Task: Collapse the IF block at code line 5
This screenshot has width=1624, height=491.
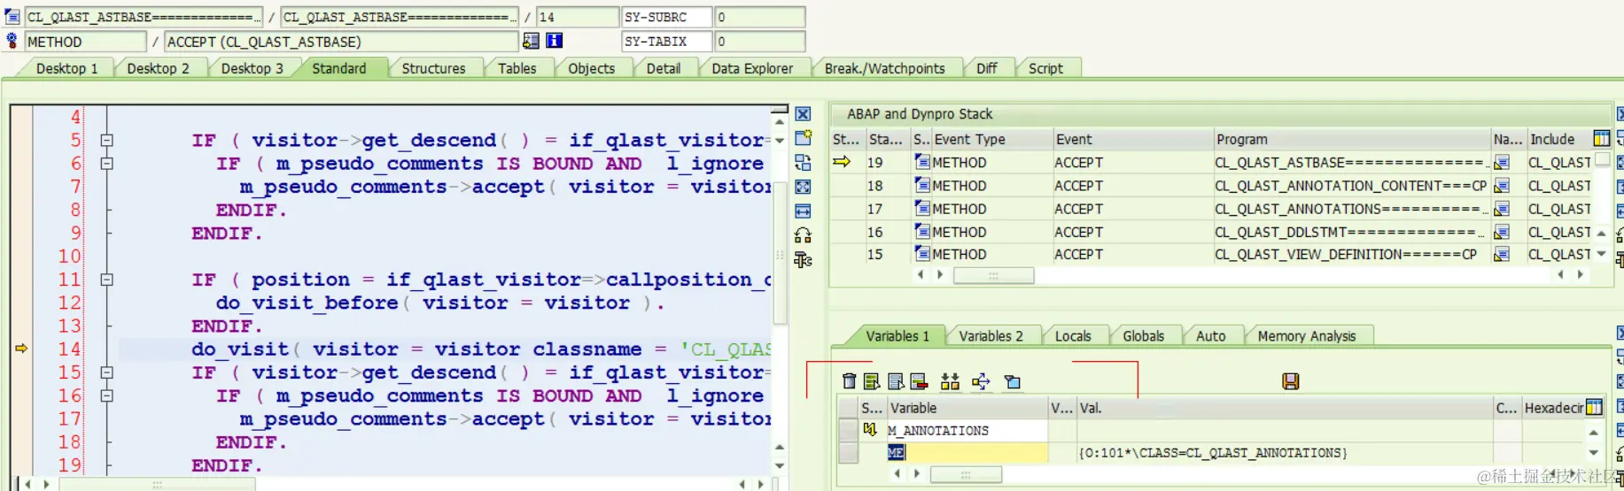Action: point(107,140)
